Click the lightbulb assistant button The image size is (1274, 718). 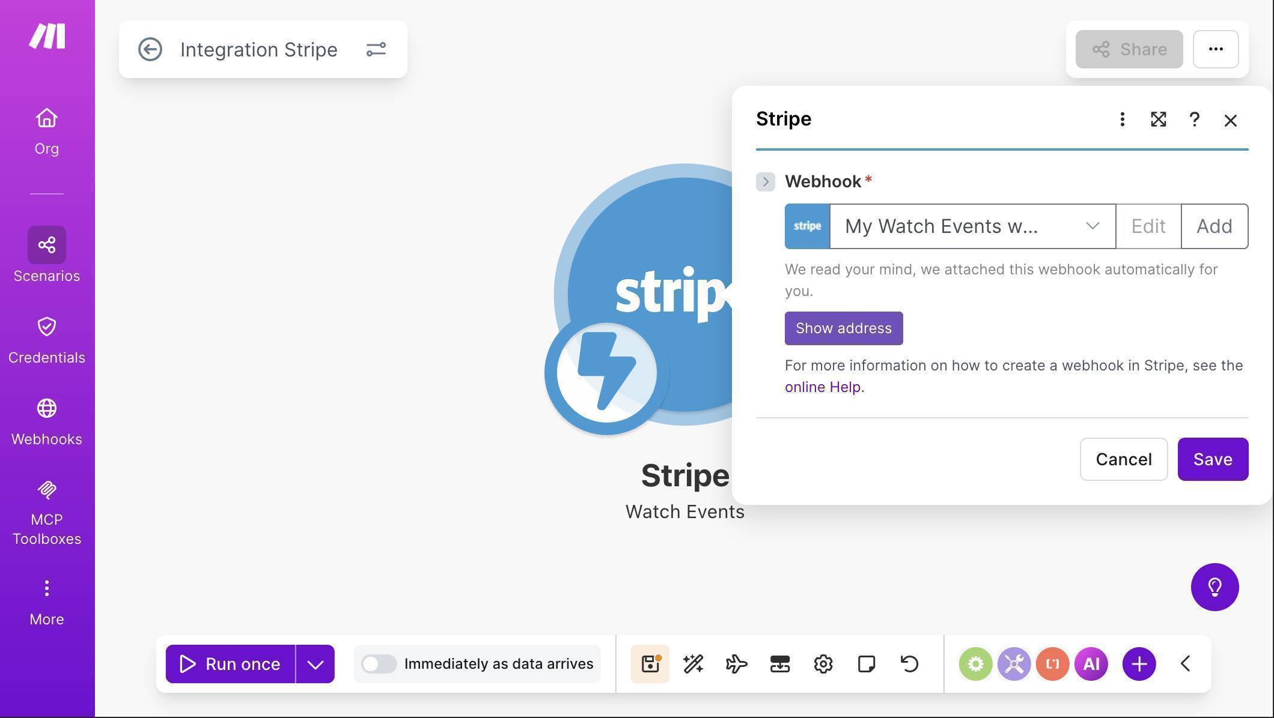tap(1215, 587)
